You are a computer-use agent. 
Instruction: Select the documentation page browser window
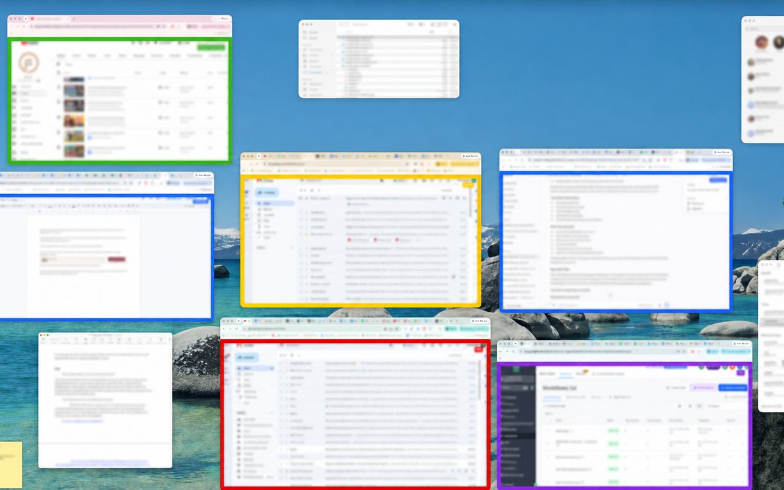[616, 231]
